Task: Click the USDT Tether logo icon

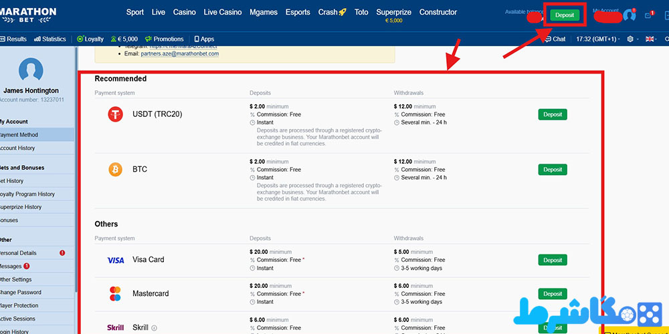Action: click(115, 114)
